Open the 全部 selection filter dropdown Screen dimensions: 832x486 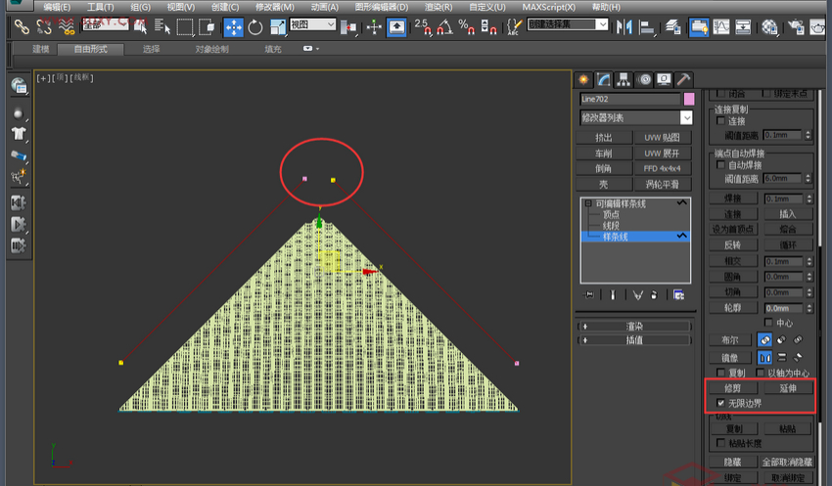pos(106,24)
